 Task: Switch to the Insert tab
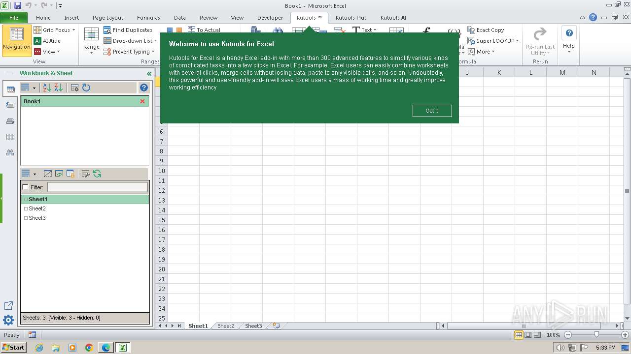pyautogui.click(x=71, y=18)
